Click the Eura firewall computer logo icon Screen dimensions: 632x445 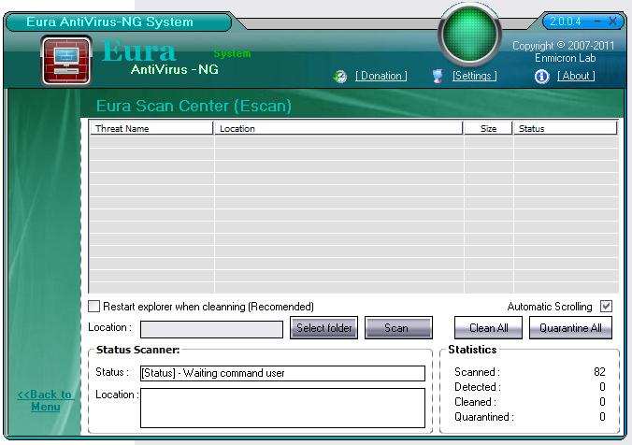66,61
